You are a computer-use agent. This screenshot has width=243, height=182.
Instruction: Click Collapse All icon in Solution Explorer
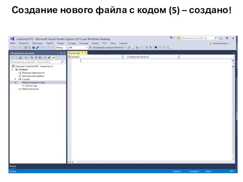[x=36, y=57]
